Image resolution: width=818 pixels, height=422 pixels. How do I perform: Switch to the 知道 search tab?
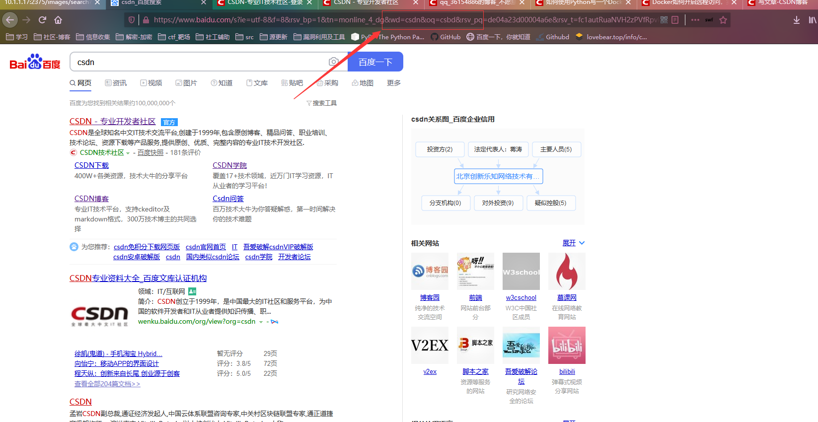pos(222,83)
